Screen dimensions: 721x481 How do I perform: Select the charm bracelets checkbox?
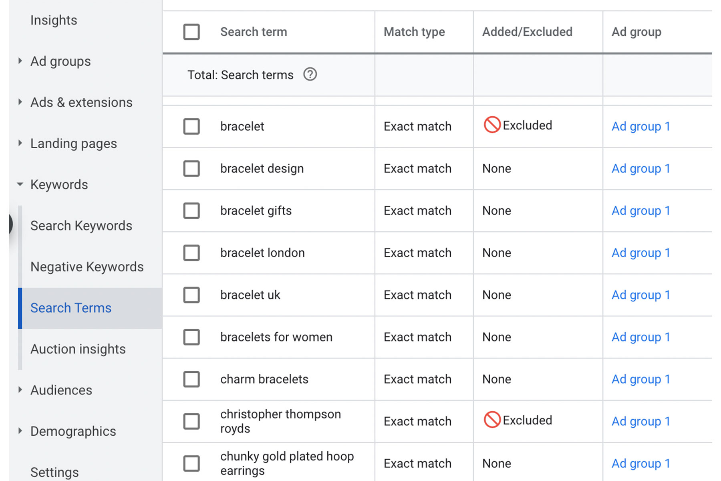[191, 379]
